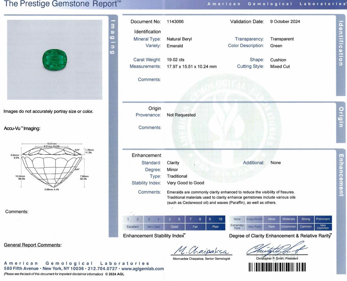Click the barcode at the bottom
The height and width of the screenshot is (281, 347).
(x=277, y=267)
